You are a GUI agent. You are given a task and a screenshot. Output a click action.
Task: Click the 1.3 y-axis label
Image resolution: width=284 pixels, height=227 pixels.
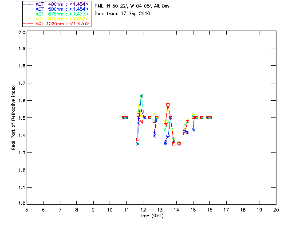coord(22,153)
